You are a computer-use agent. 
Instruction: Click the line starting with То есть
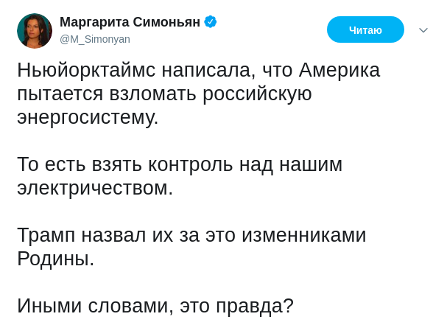[180, 164]
